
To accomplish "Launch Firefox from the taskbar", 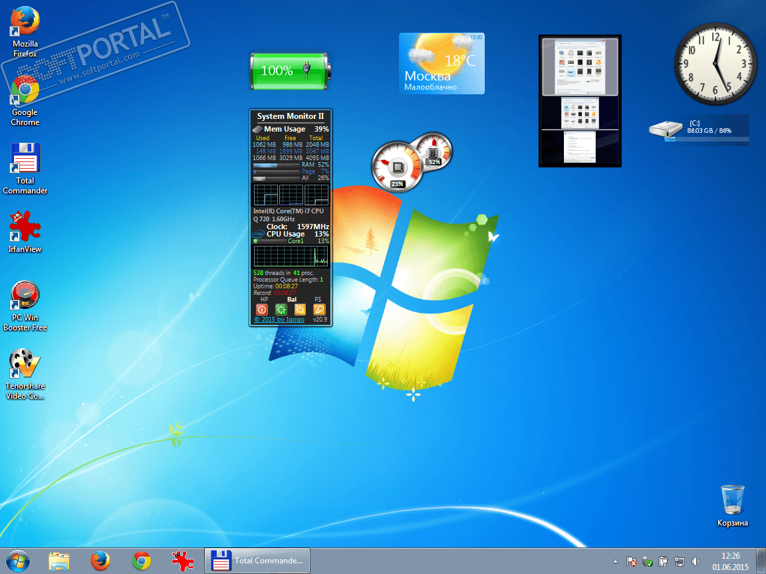I will tap(100, 561).
